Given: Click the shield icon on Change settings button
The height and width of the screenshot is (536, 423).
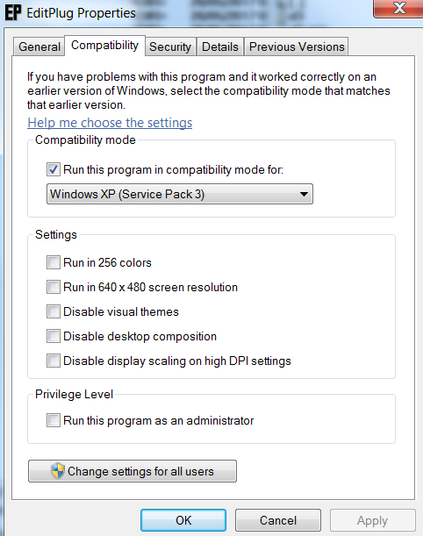Looking at the screenshot, I should [x=57, y=471].
